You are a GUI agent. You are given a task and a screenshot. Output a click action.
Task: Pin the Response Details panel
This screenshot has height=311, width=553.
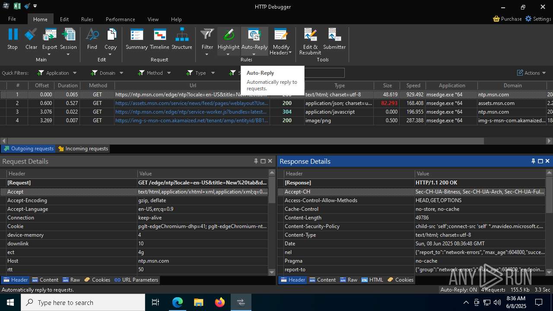(533, 161)
